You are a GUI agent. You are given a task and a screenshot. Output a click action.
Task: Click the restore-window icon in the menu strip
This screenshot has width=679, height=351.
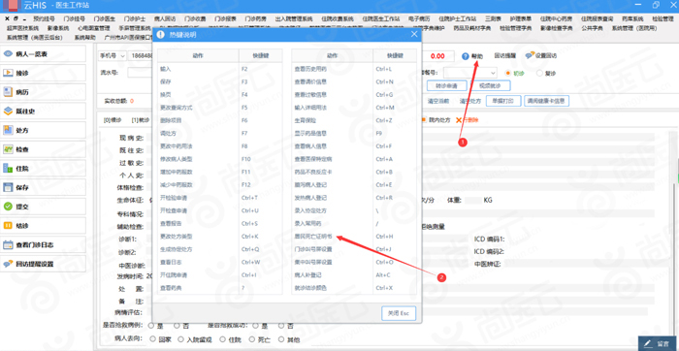click(16, 19)
